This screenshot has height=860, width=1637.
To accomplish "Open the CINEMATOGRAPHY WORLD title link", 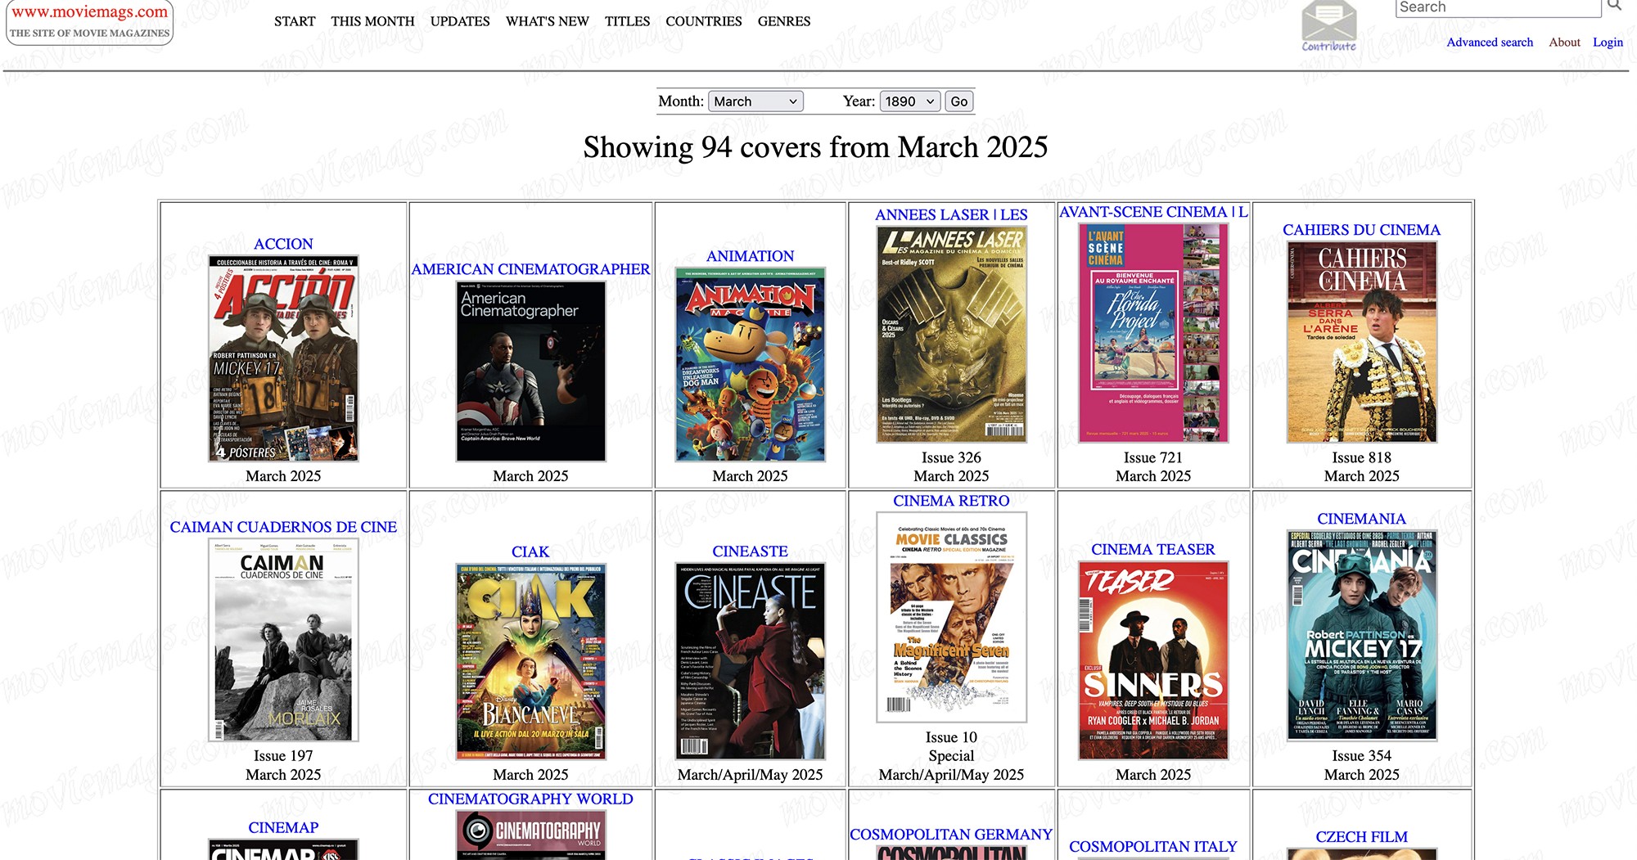I will pos(530,799).
